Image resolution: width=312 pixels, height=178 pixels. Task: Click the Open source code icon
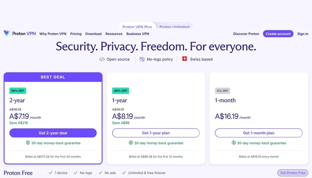pyautogui.click(x=102, y=59)
